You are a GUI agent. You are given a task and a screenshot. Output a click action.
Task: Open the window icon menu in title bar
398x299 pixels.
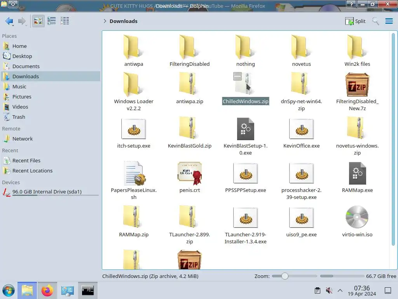pos(4,4)
